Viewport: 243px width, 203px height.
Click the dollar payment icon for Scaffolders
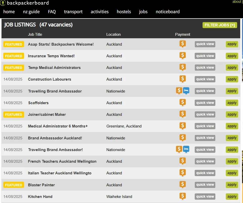point(183,102)
